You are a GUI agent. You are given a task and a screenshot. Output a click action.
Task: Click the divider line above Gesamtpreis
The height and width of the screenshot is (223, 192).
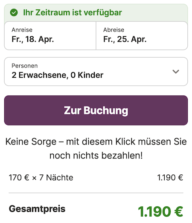pyautogui.click(x=96, y=193)
